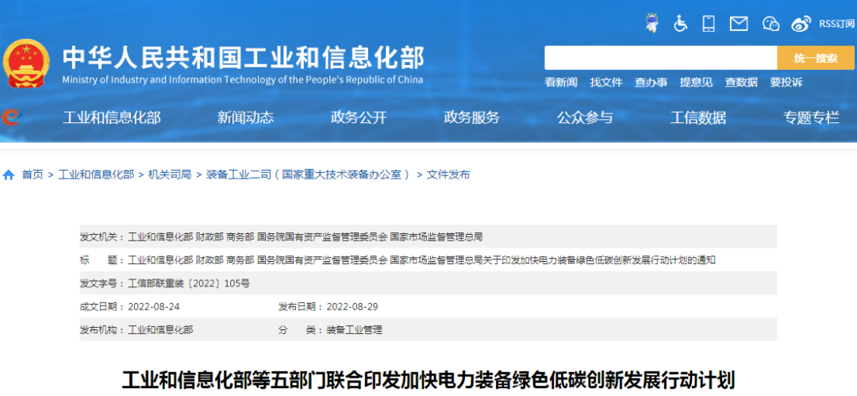Open the mail envelope icon

tap(739, 23)
